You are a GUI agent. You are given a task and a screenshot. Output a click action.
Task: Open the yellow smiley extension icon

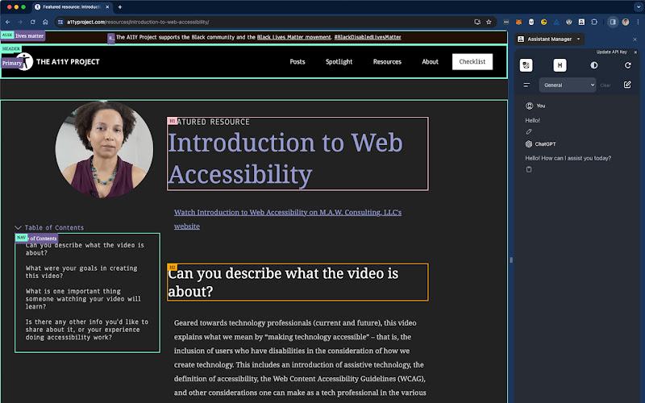[x=543, y=22]
